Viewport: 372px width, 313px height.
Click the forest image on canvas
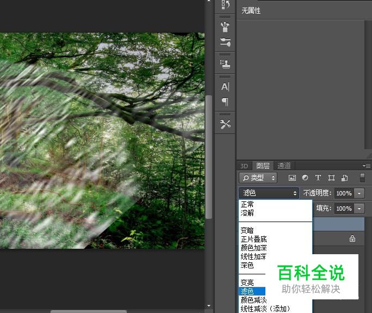click(102, 140)
